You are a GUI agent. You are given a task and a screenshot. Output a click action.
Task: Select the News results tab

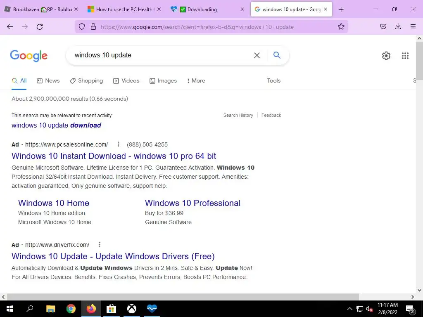pyautogui.click(x=48, y=80)
